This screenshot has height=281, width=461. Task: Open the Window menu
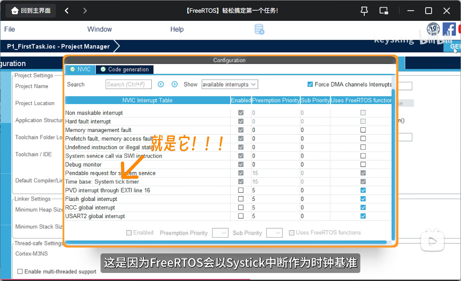(x=99, y=29)
